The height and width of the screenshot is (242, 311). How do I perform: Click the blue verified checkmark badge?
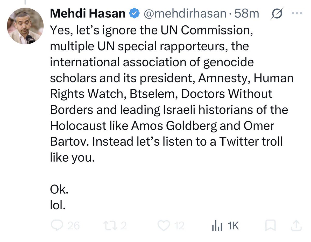point(134,14)
